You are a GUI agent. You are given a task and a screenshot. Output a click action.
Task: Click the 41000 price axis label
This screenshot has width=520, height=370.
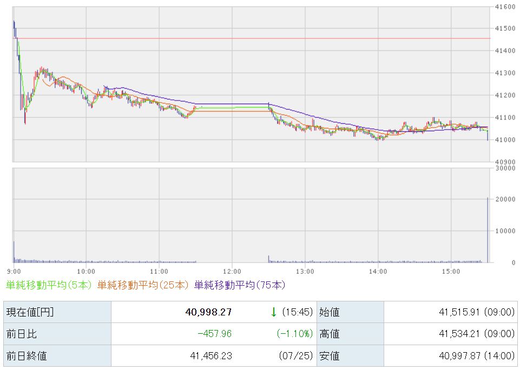pyautogui.click(x=505, y=140)
